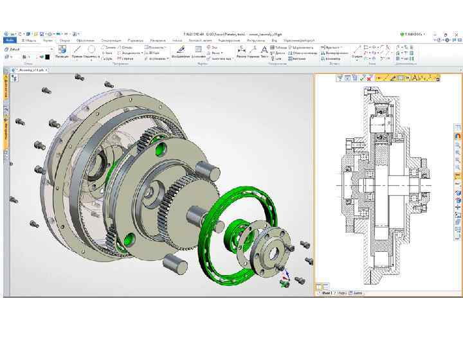Screen dimensions: 463x347
Task: Click the Узел node construction tool
Action: coord(107,53)
